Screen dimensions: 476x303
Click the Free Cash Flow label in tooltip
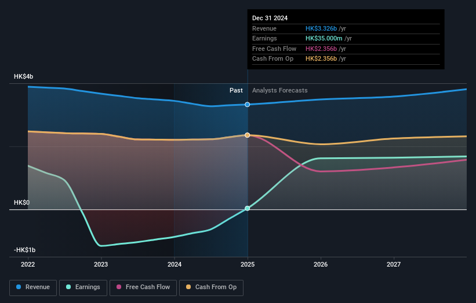(274, 49)
